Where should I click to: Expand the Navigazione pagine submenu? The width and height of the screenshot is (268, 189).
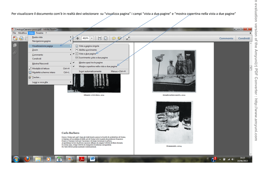point(50,41)
